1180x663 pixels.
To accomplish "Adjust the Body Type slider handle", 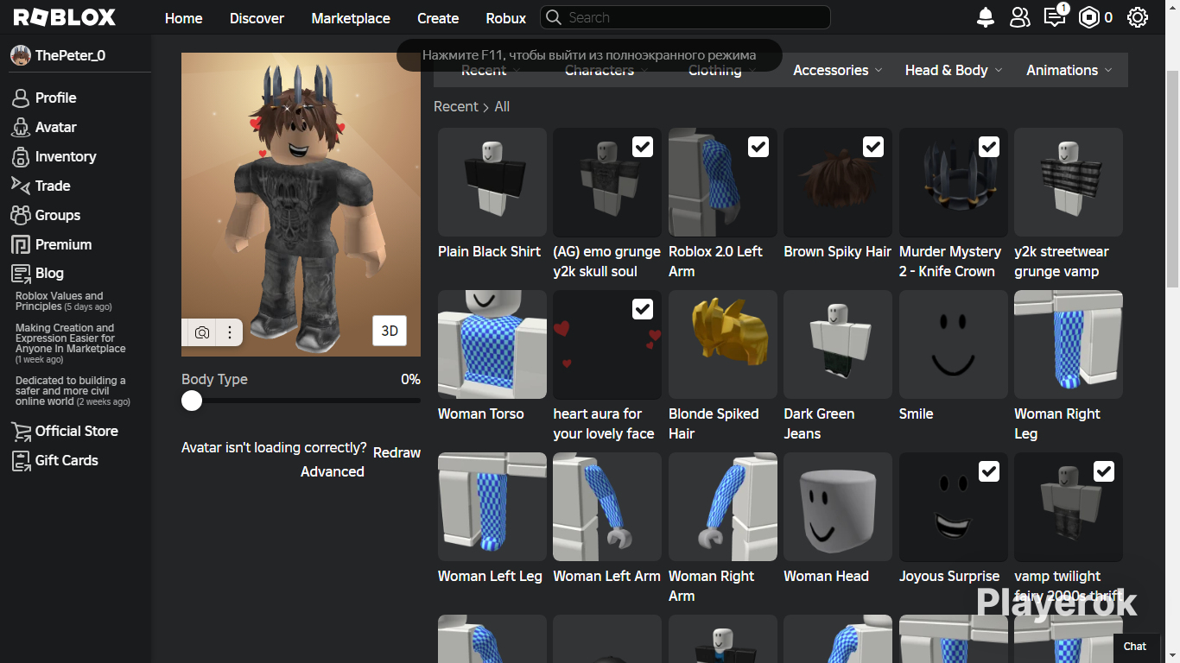I will click(192, 401).
